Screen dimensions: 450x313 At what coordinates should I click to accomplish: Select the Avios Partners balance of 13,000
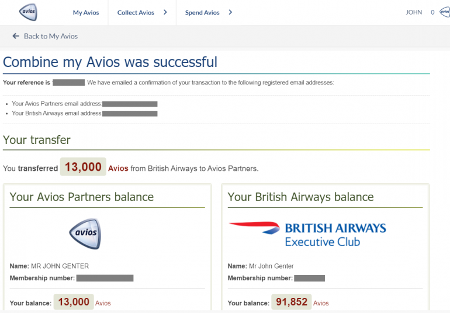[x=74, y=302]
